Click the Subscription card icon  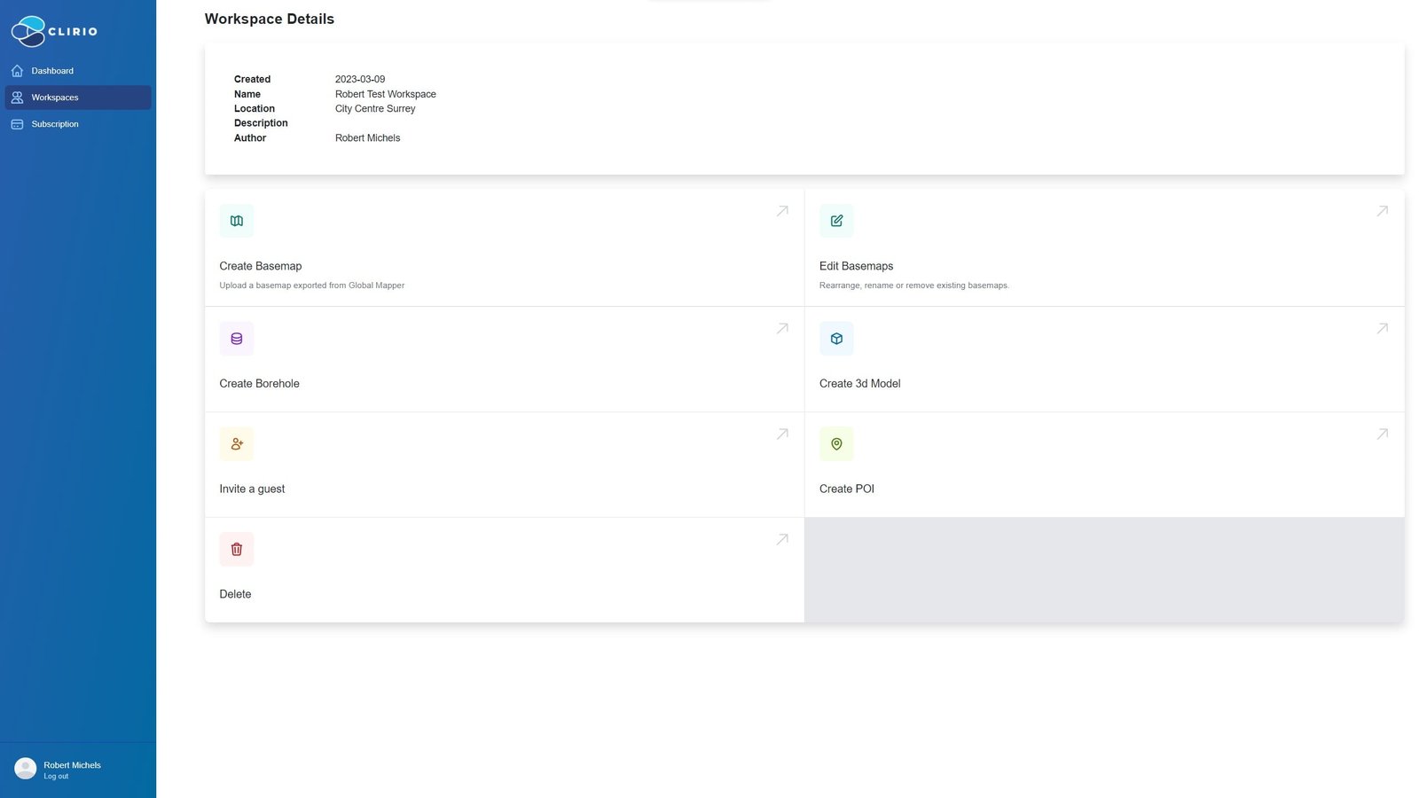click(x=17, y=124)
